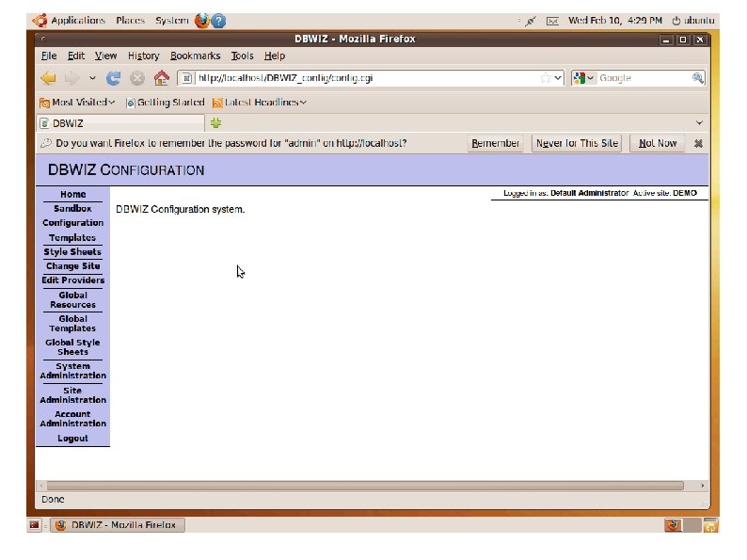Reload the page with the Reload icon
This screenshot has width=747, height=560.
tap(113, 78)
